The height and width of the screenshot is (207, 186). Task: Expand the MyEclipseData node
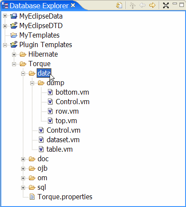5,16
